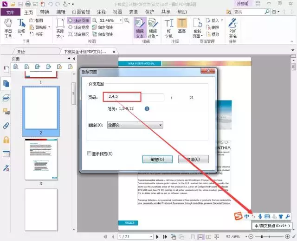Toggle Fit Page (适合页面) view mode
Image resolution: width=297 pixels, height=241 pixels.
78,20
